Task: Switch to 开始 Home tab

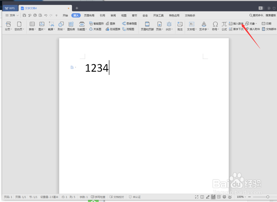Action: click(65, 15)
